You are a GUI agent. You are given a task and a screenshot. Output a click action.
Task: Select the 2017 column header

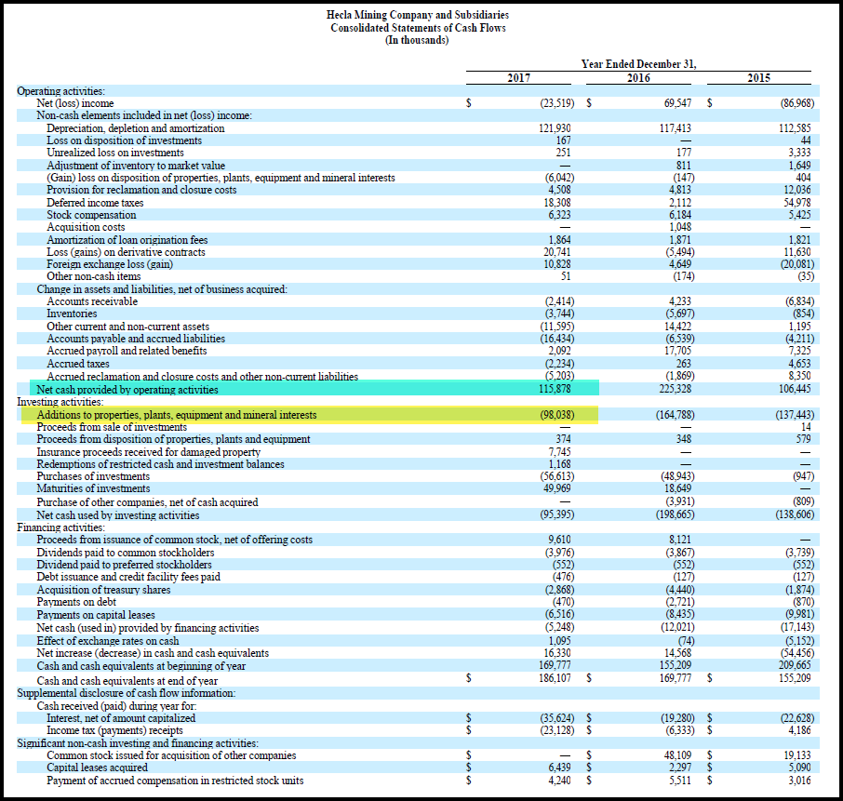click(x=519, y=78)
